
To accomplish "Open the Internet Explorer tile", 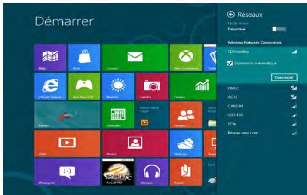I will click(49, 85).
